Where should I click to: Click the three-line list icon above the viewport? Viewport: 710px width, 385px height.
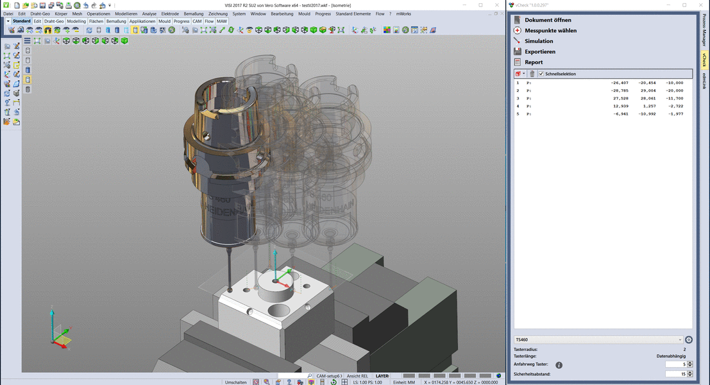coord(27,41)
